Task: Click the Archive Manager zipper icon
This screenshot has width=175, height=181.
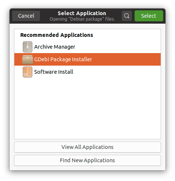Action: click(28, 47)
